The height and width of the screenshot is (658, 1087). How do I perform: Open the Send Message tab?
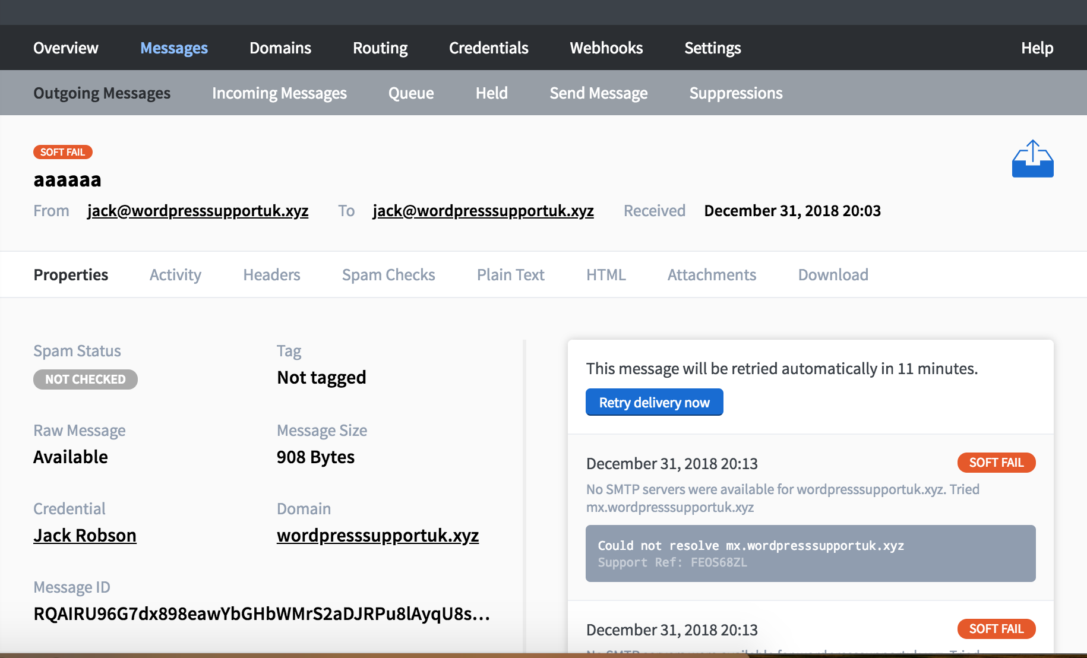tap(598, 93)
